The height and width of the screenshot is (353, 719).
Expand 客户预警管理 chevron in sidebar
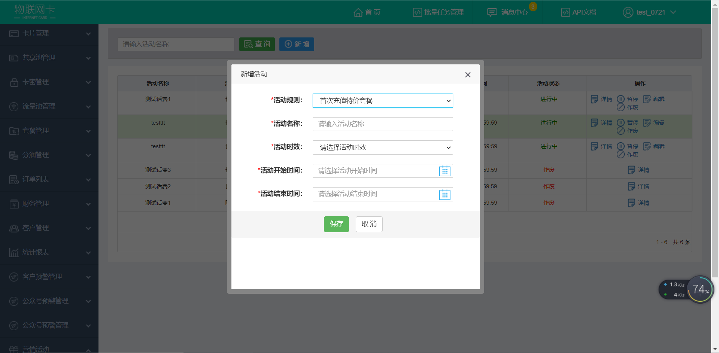click(88, 277)
